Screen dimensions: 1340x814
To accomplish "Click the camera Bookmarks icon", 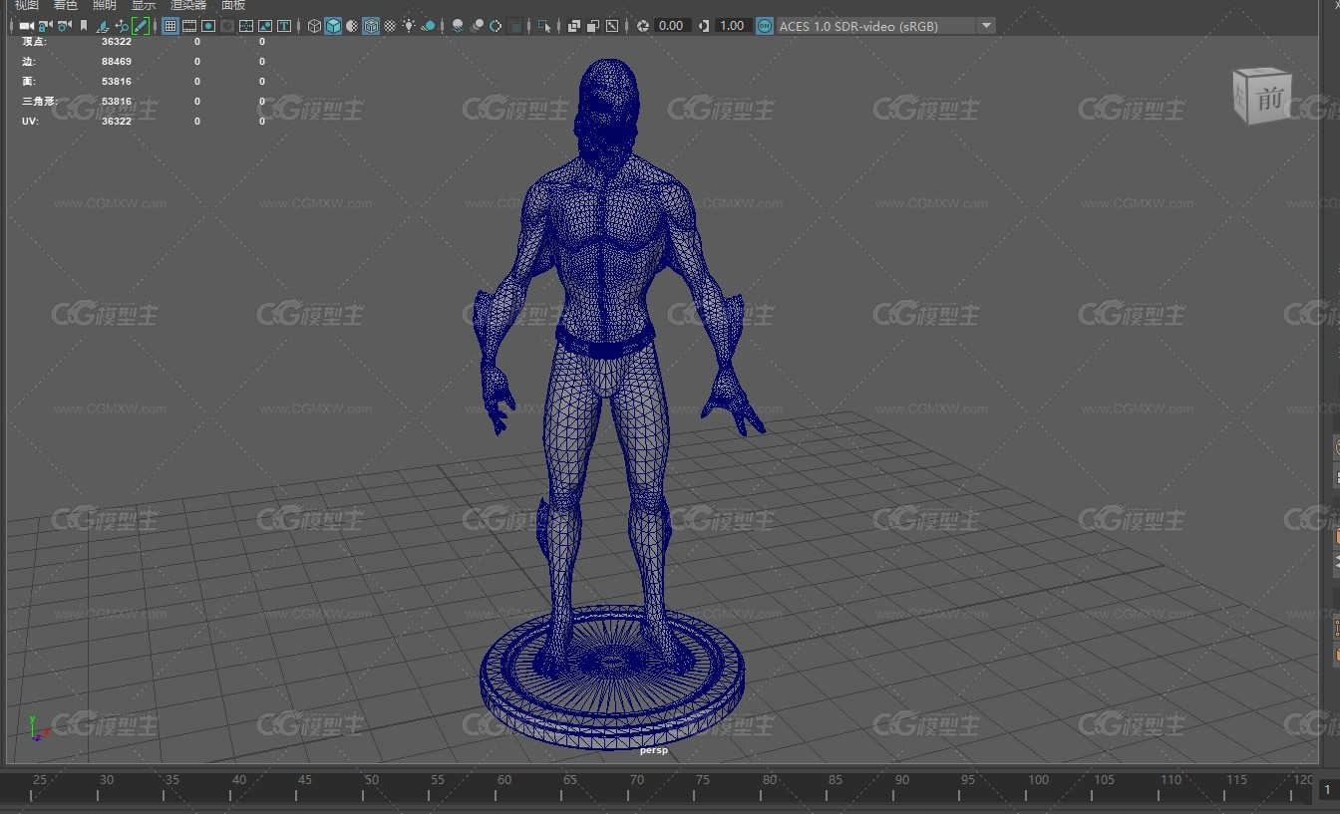I will pyautogui.click(x=84, y=26).
